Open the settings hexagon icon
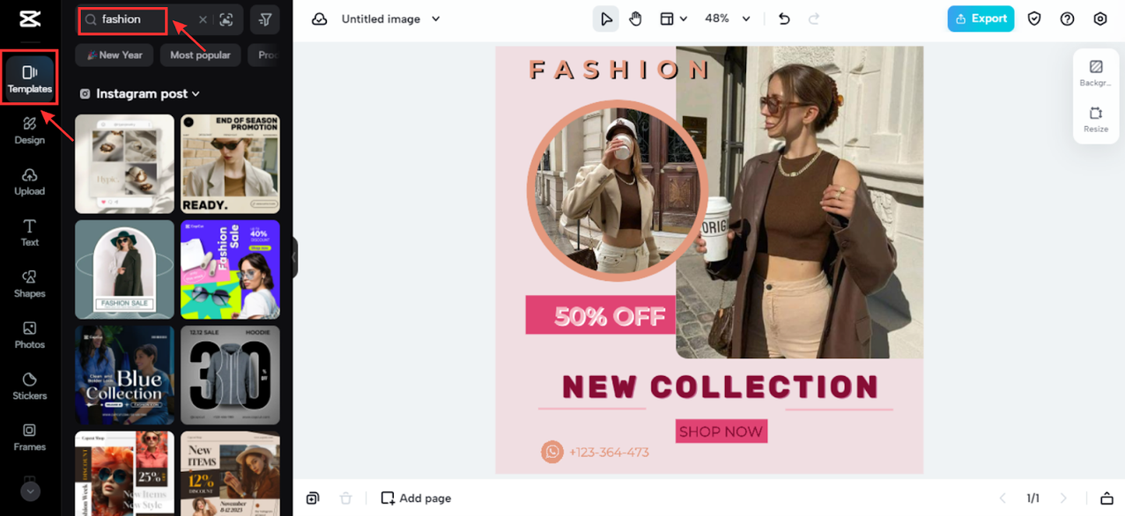 click(1099, 18)
